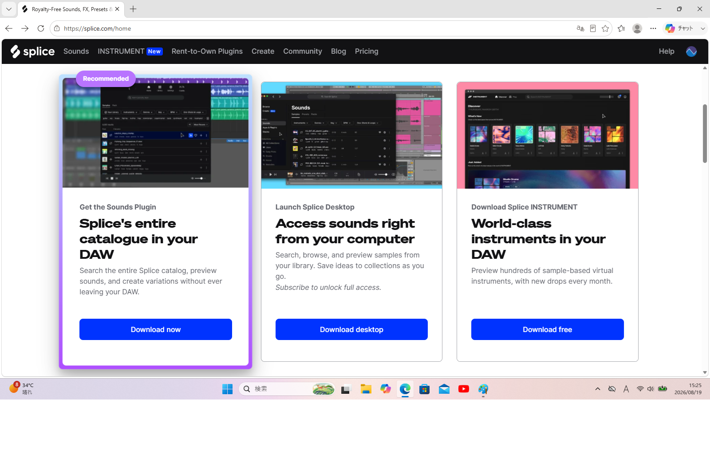
Task: Click the Splice Desktop preview image
Action: click(351, 135)
